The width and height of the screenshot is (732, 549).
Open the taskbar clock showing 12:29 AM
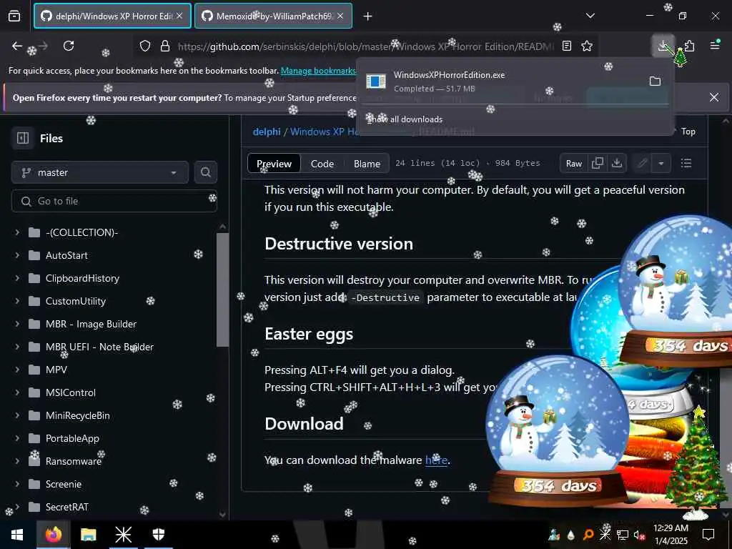pyautogui.click(x=671, y=535)
